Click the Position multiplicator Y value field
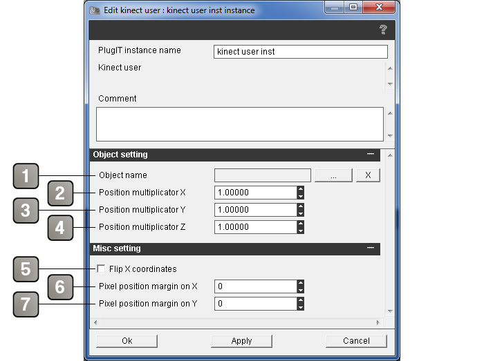484x361 pixels. 256,210
